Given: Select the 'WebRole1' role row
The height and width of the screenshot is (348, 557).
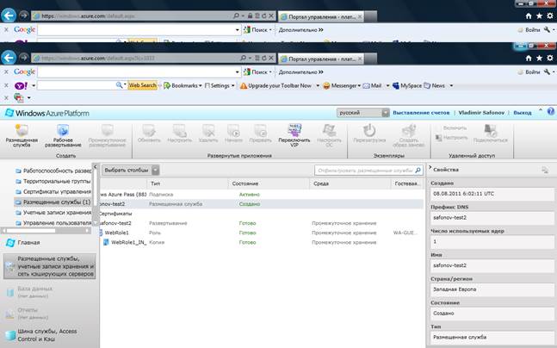Looking at the screenshot, I should (x=261, y=233).
